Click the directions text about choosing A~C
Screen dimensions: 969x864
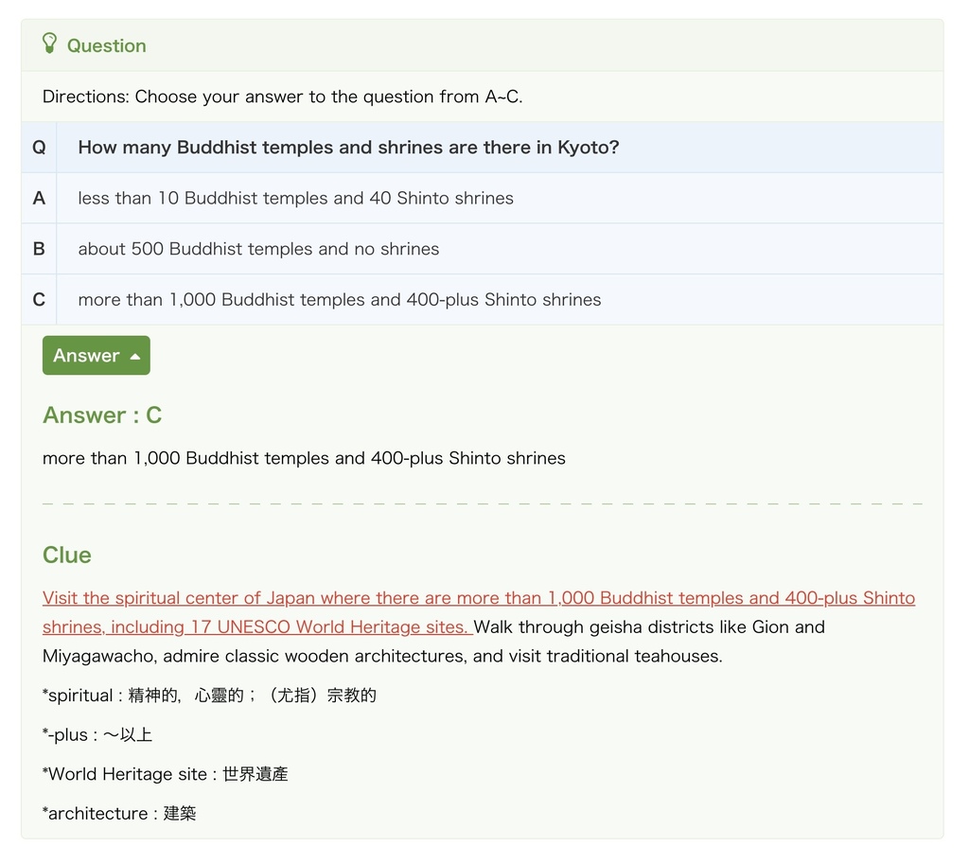(x=282, y=97)
